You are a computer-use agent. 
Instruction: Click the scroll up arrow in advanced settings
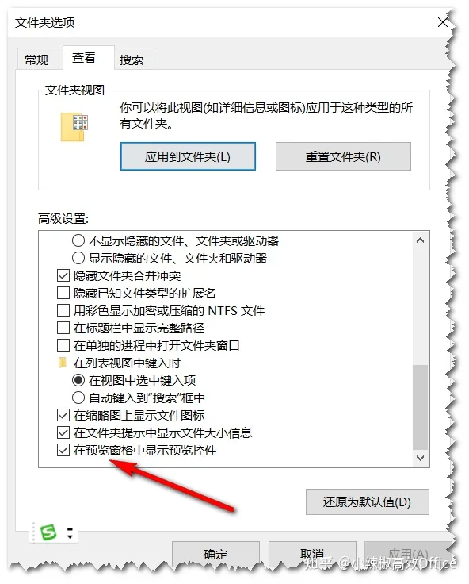click(420, 240)
